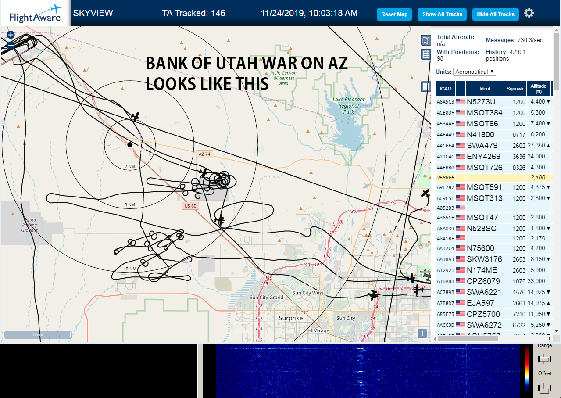
Task: Adjust the Range slider on spectrum panel
Action: pos(544,359)
